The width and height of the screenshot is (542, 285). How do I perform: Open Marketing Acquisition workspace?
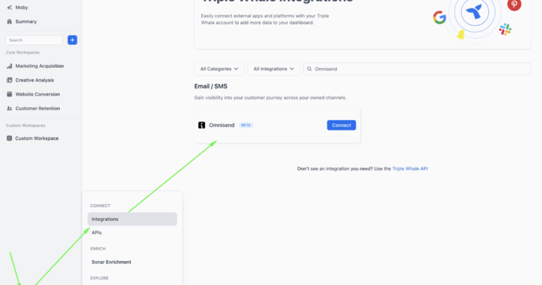coord(39,66)
